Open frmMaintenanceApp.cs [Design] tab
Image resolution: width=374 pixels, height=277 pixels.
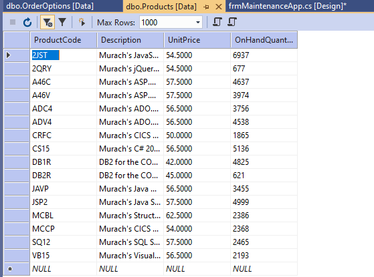coord(288,6)
